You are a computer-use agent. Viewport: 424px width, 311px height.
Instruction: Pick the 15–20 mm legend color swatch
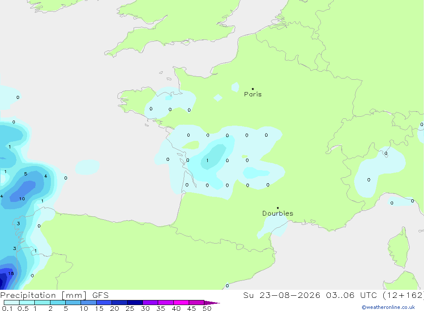click(104, 303)
